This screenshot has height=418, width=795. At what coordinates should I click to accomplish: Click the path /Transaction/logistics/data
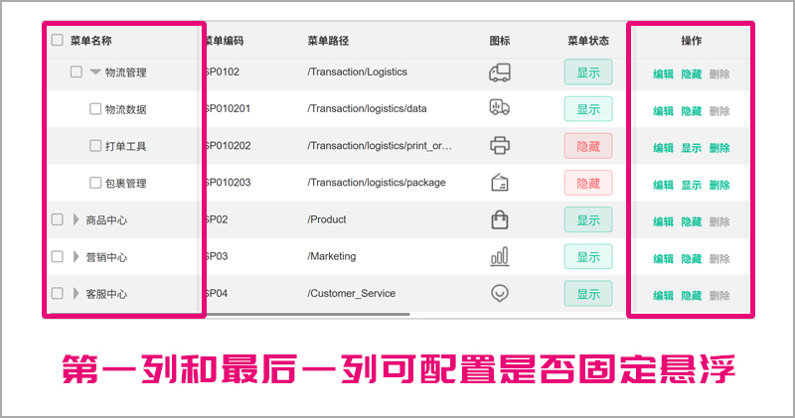point(367,108)
